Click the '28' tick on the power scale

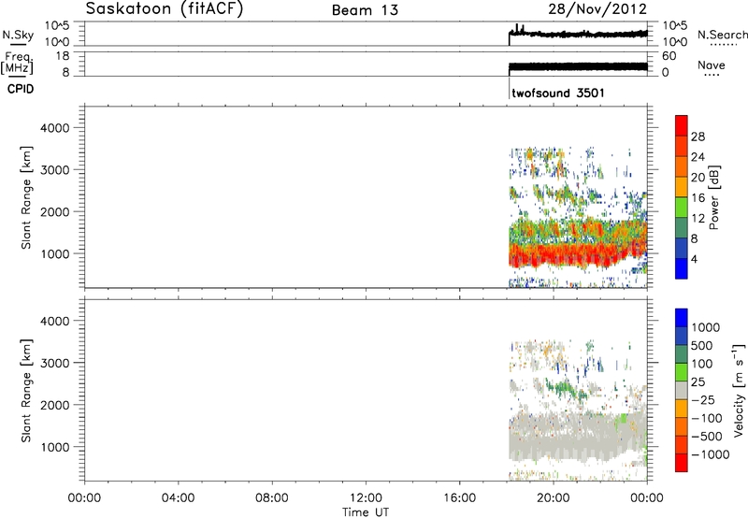click(698, 137)
